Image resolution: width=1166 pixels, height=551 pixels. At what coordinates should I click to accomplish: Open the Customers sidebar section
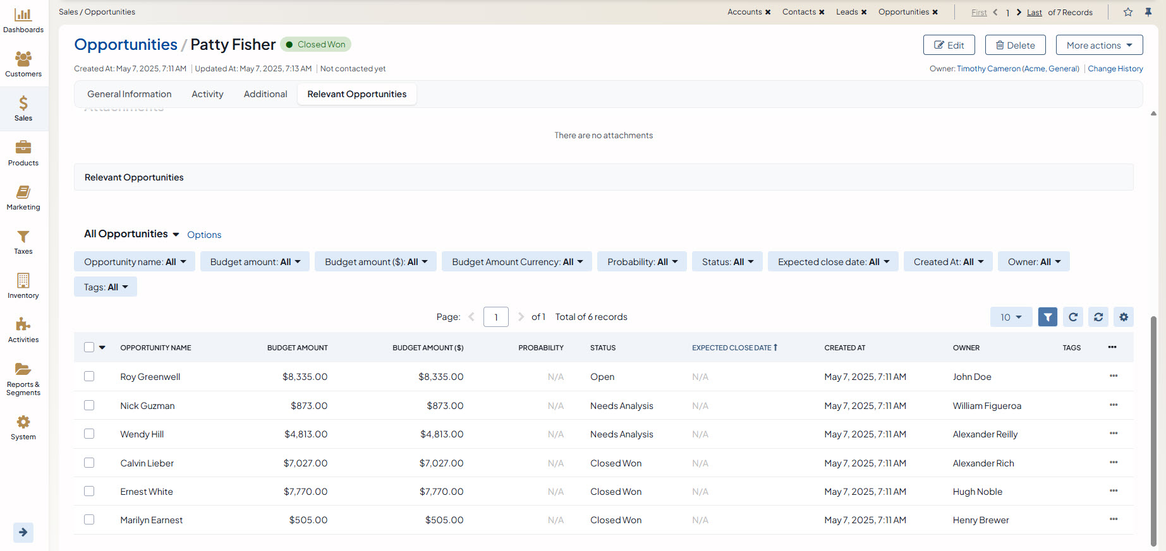(23, 64)
